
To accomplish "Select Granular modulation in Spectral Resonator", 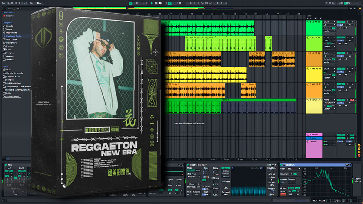I will (x=226, y=177).
